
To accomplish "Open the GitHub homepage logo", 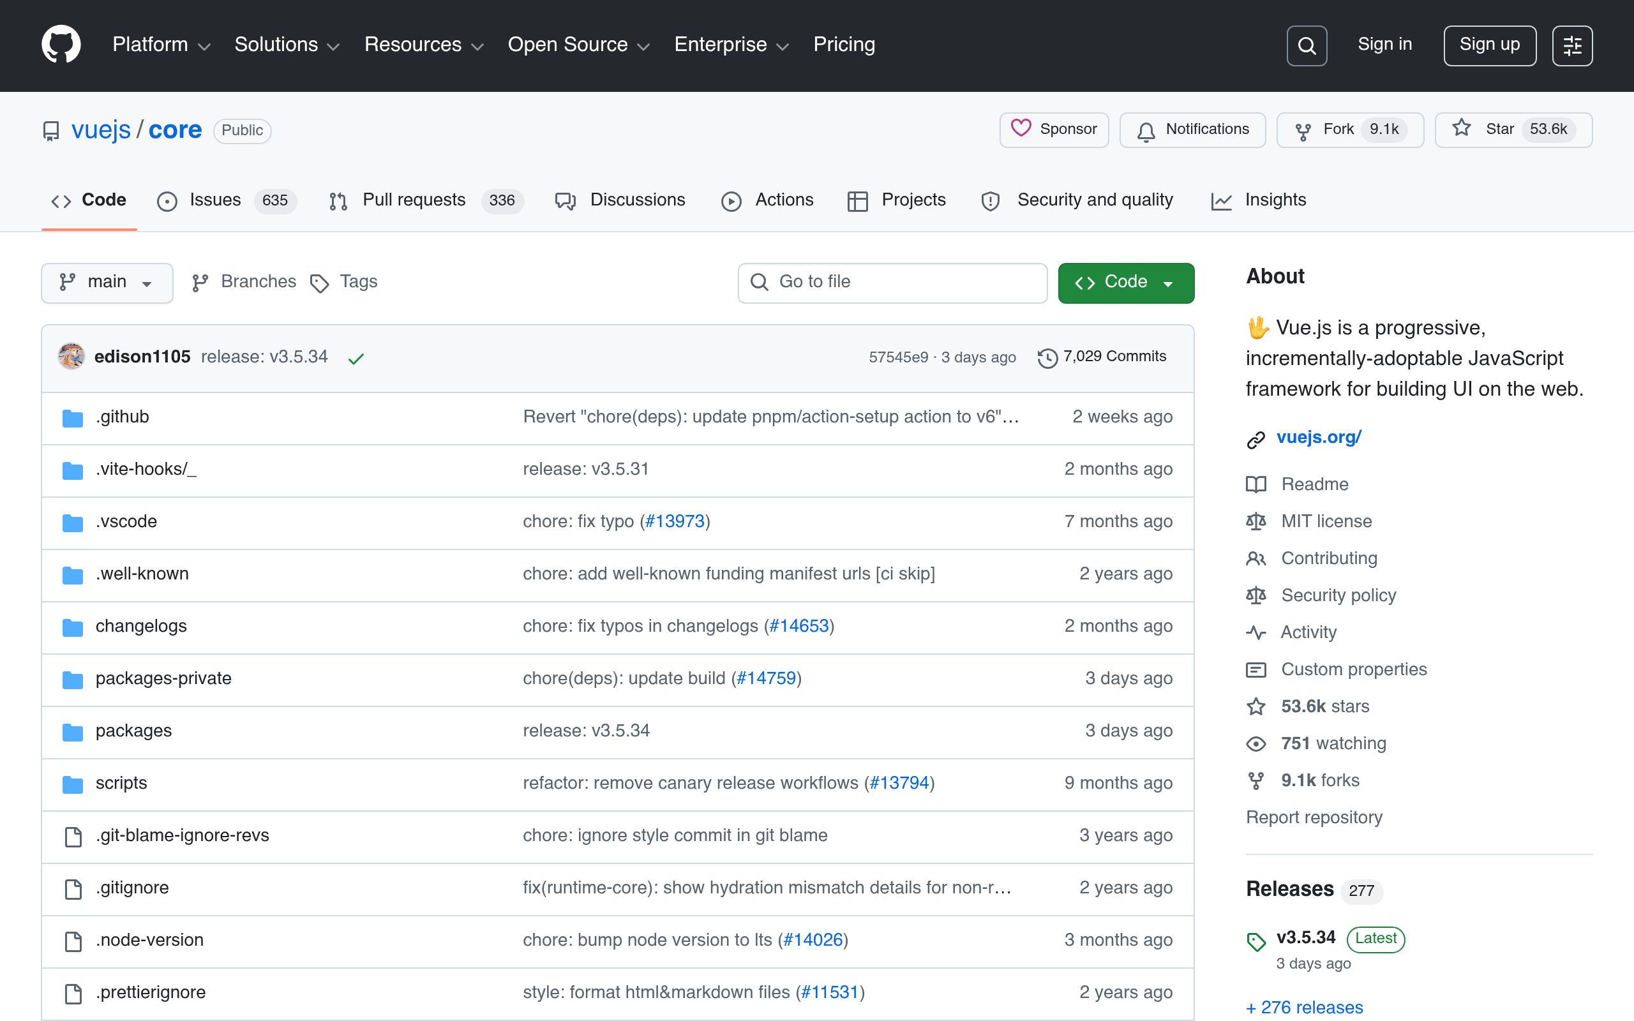I will 61,45.
